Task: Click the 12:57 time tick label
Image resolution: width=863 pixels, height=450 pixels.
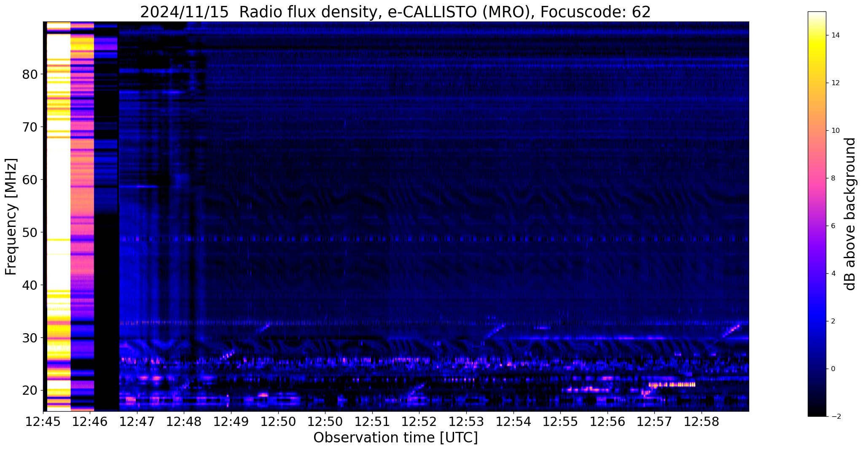Action: [x=655, y=422]
